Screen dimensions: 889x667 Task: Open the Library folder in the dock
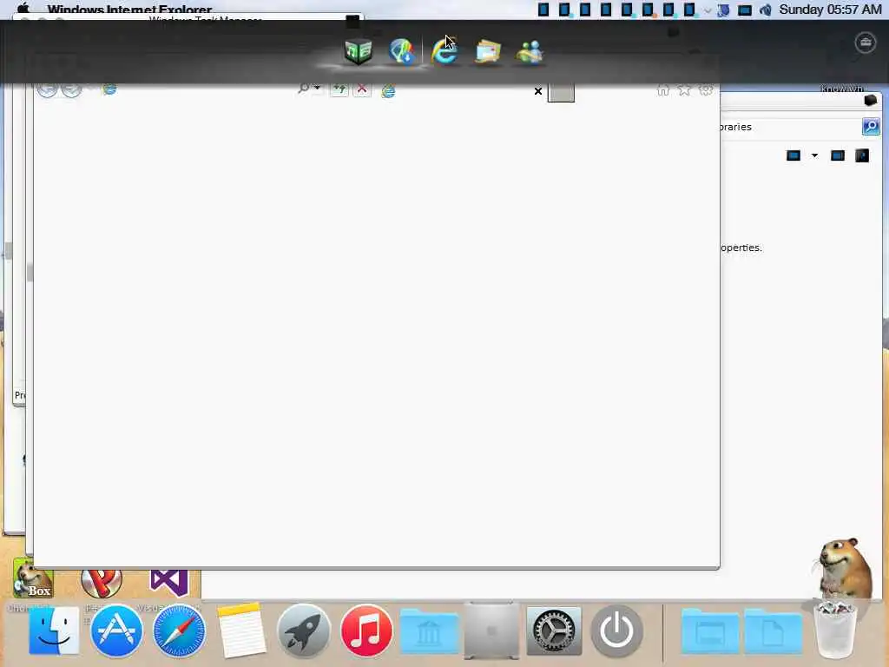point(429,632)
